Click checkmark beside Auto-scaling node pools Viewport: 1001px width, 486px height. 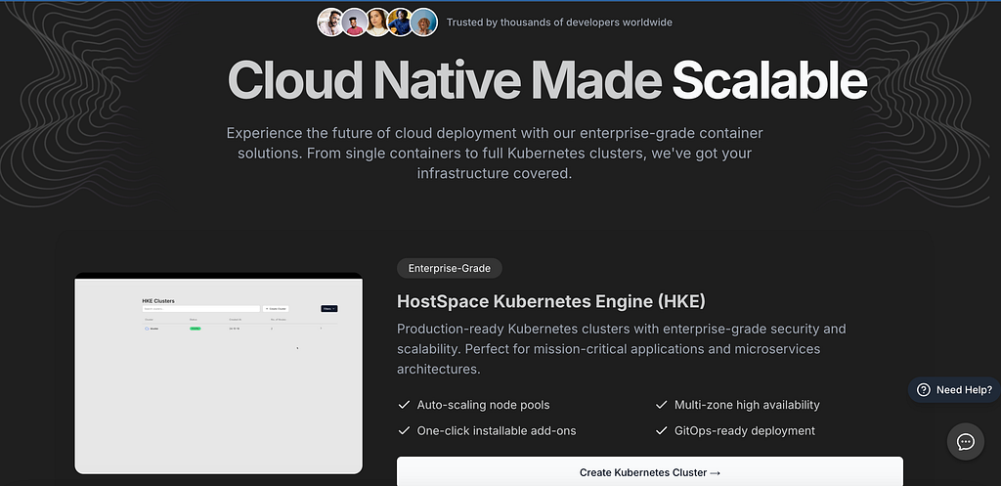[404, 405]
